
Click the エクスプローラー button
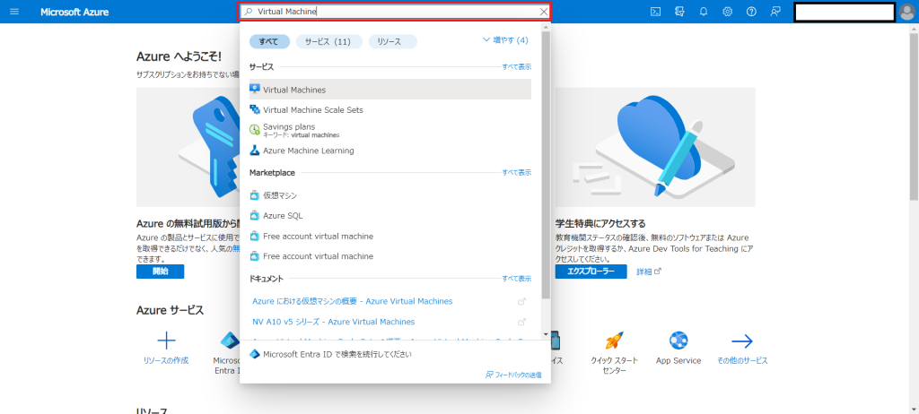point(591,272)
